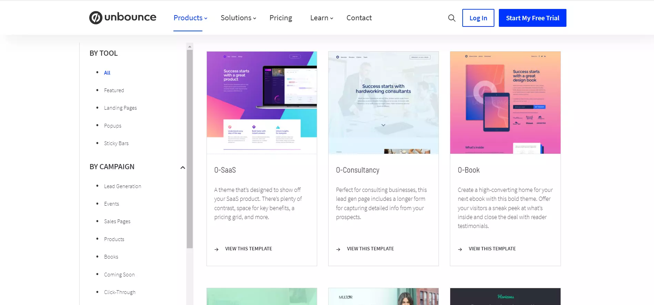The width and height of the screenshot is (654, 305).
Task: Select the Sales Pages campaign filter
Action: point(117,221)
